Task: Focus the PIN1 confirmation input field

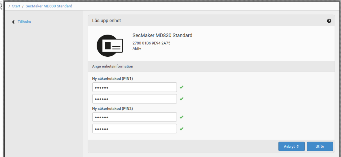Action: coord(134,99)
